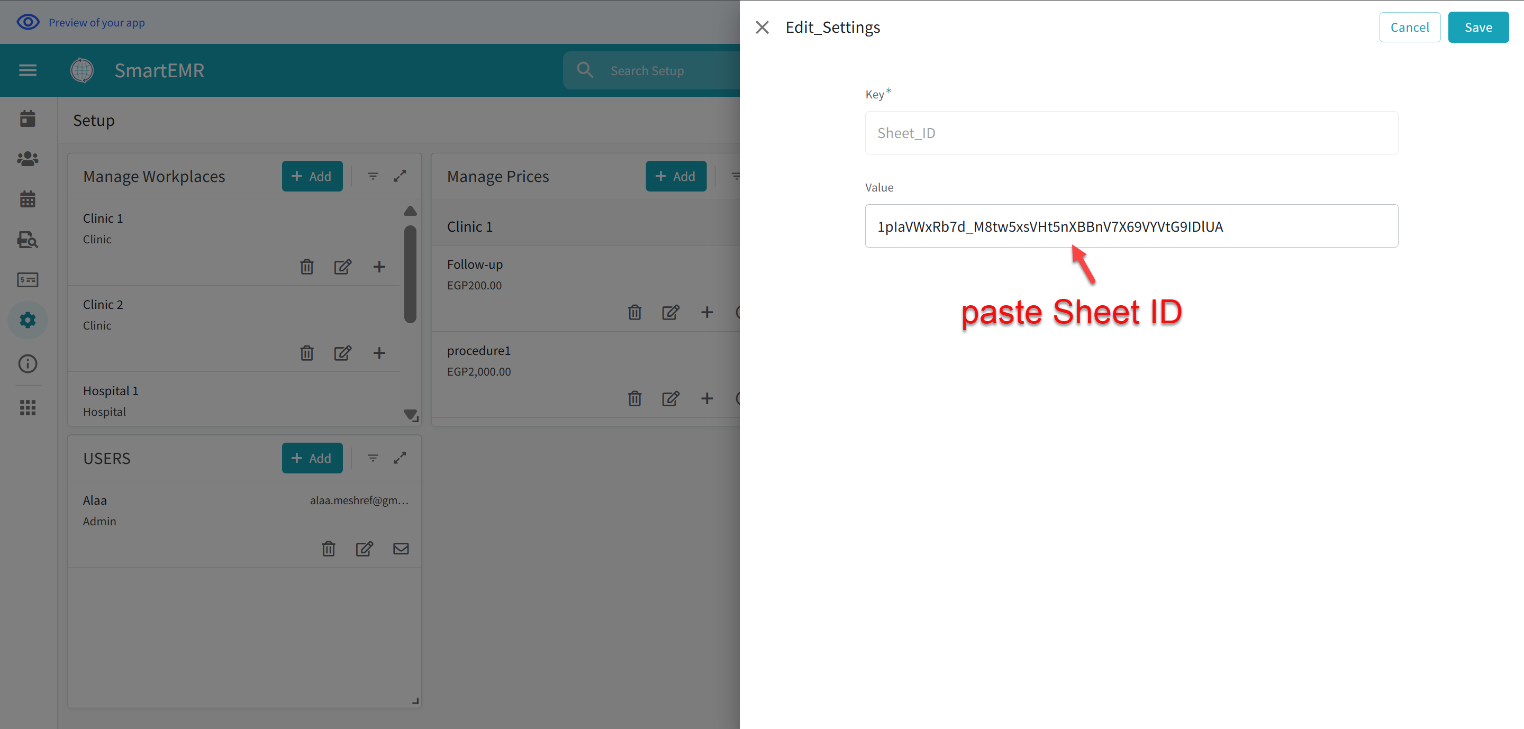The height and width of the screenshot is (729, 1524).
Task: Open the appointments calendar icon in sidebar
Action: (x=27, y=119)
